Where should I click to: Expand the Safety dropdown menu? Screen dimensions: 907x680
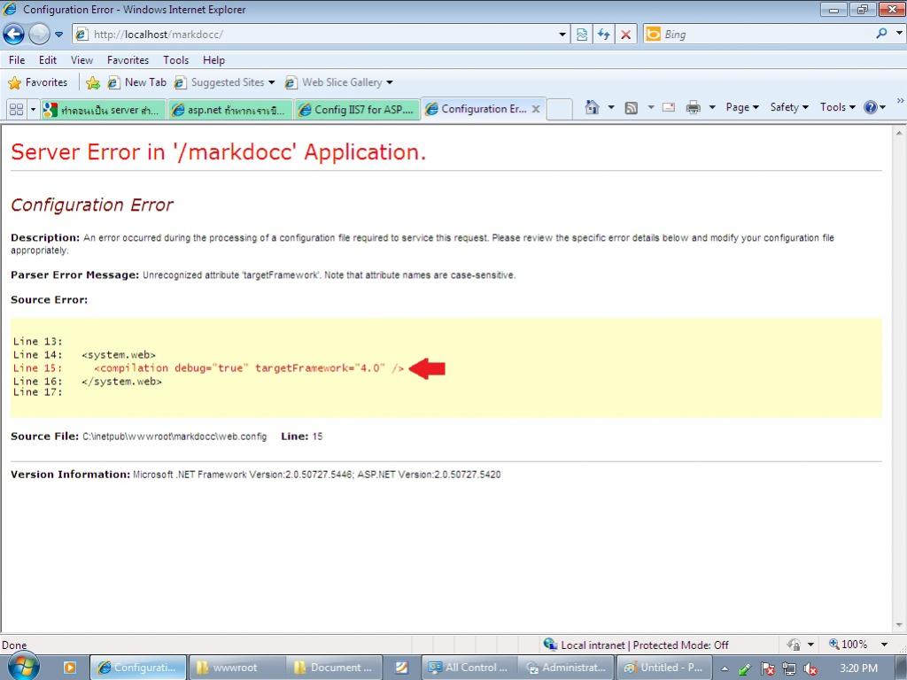pyautogui.click(x=789, y=107)
